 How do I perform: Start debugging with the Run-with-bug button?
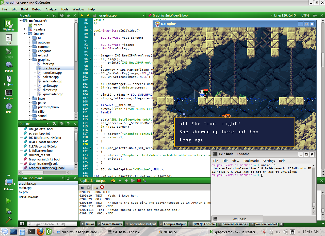(x=9, y=211)
